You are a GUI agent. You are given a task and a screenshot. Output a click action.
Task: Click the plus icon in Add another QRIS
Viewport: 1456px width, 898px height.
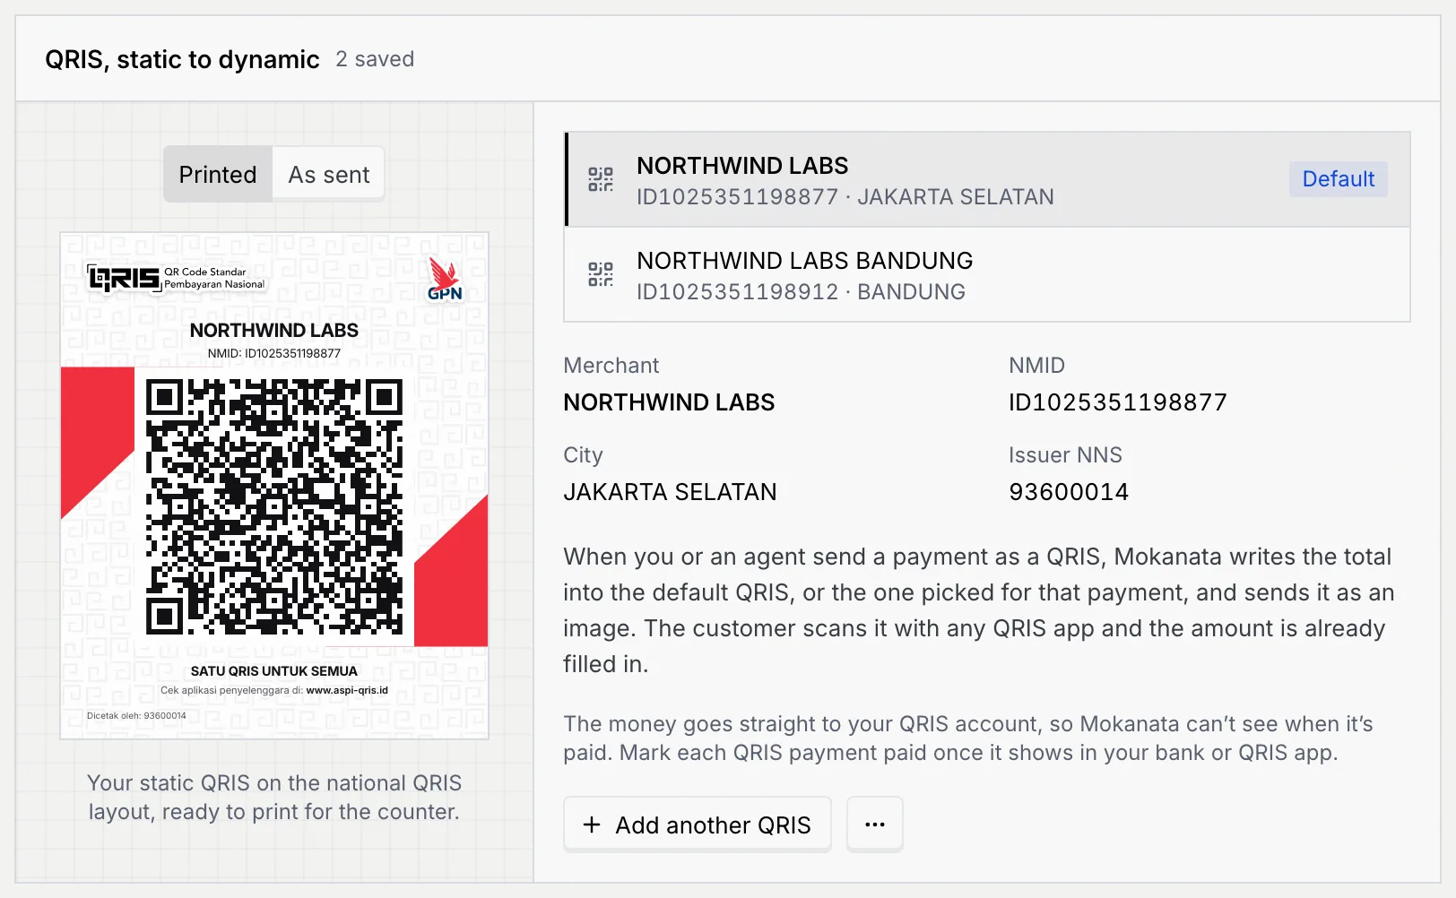click(592, 825)
